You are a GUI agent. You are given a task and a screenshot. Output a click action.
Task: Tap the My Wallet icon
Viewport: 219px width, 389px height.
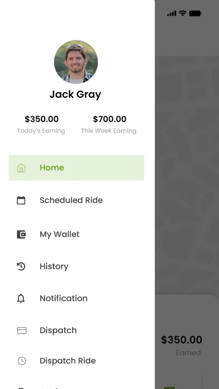click(x=21, y=234)
